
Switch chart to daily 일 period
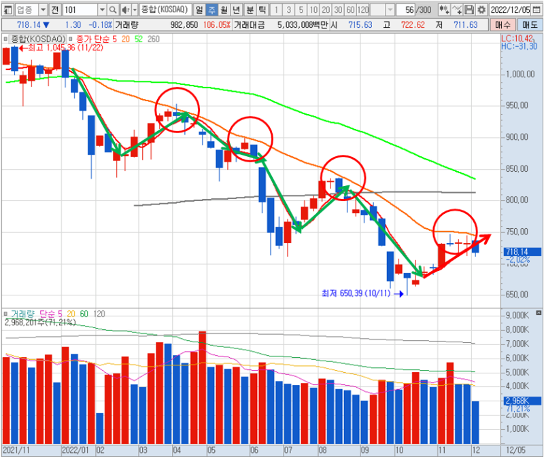coord(199,10)
